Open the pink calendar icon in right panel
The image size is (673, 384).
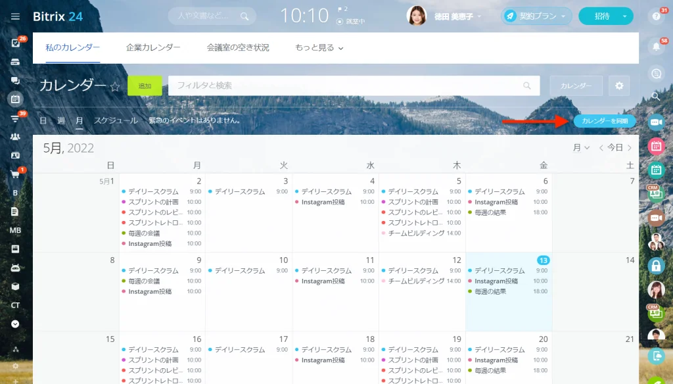click(x=656, y=147)
